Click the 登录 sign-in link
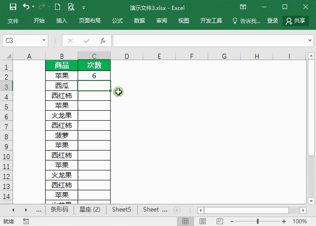This screenshot has height=226, width=316. (273, 21)
